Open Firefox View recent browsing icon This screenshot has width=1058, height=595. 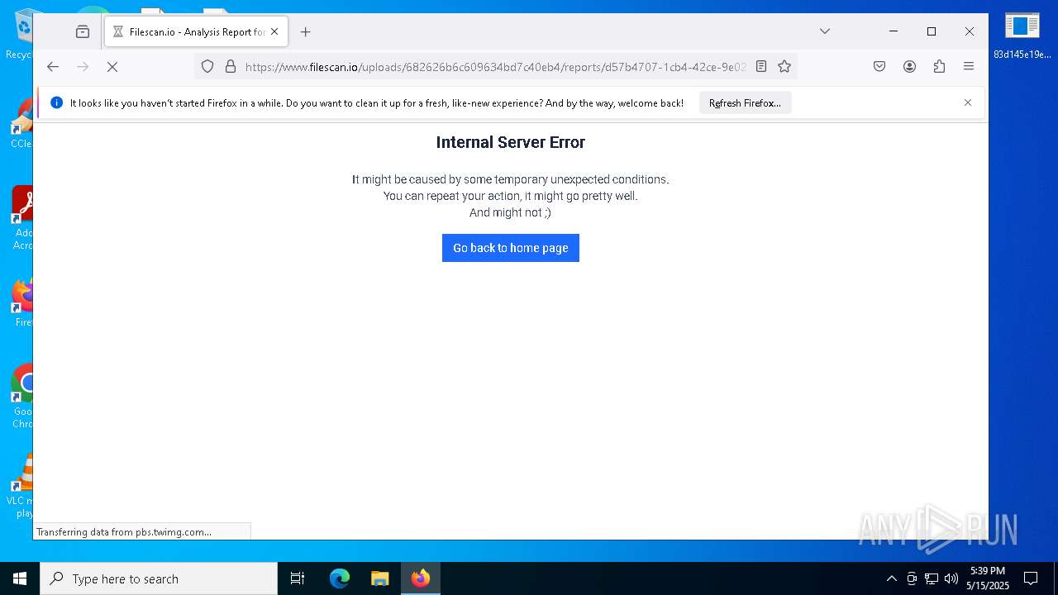[x=83, y=31]
